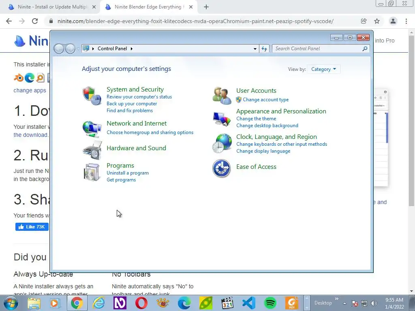This screenshot has height=311, width=415.
Task: Reload the Ninite page in Chrome
Action: click(35, 21)
